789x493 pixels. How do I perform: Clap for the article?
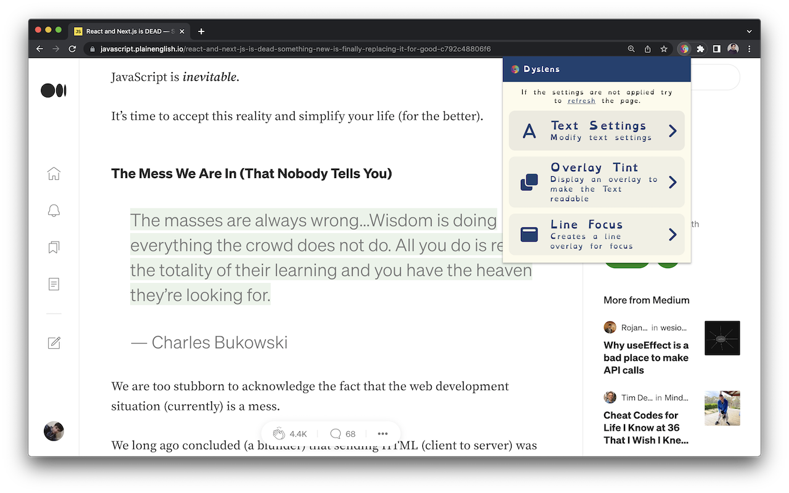coord(279,434)
